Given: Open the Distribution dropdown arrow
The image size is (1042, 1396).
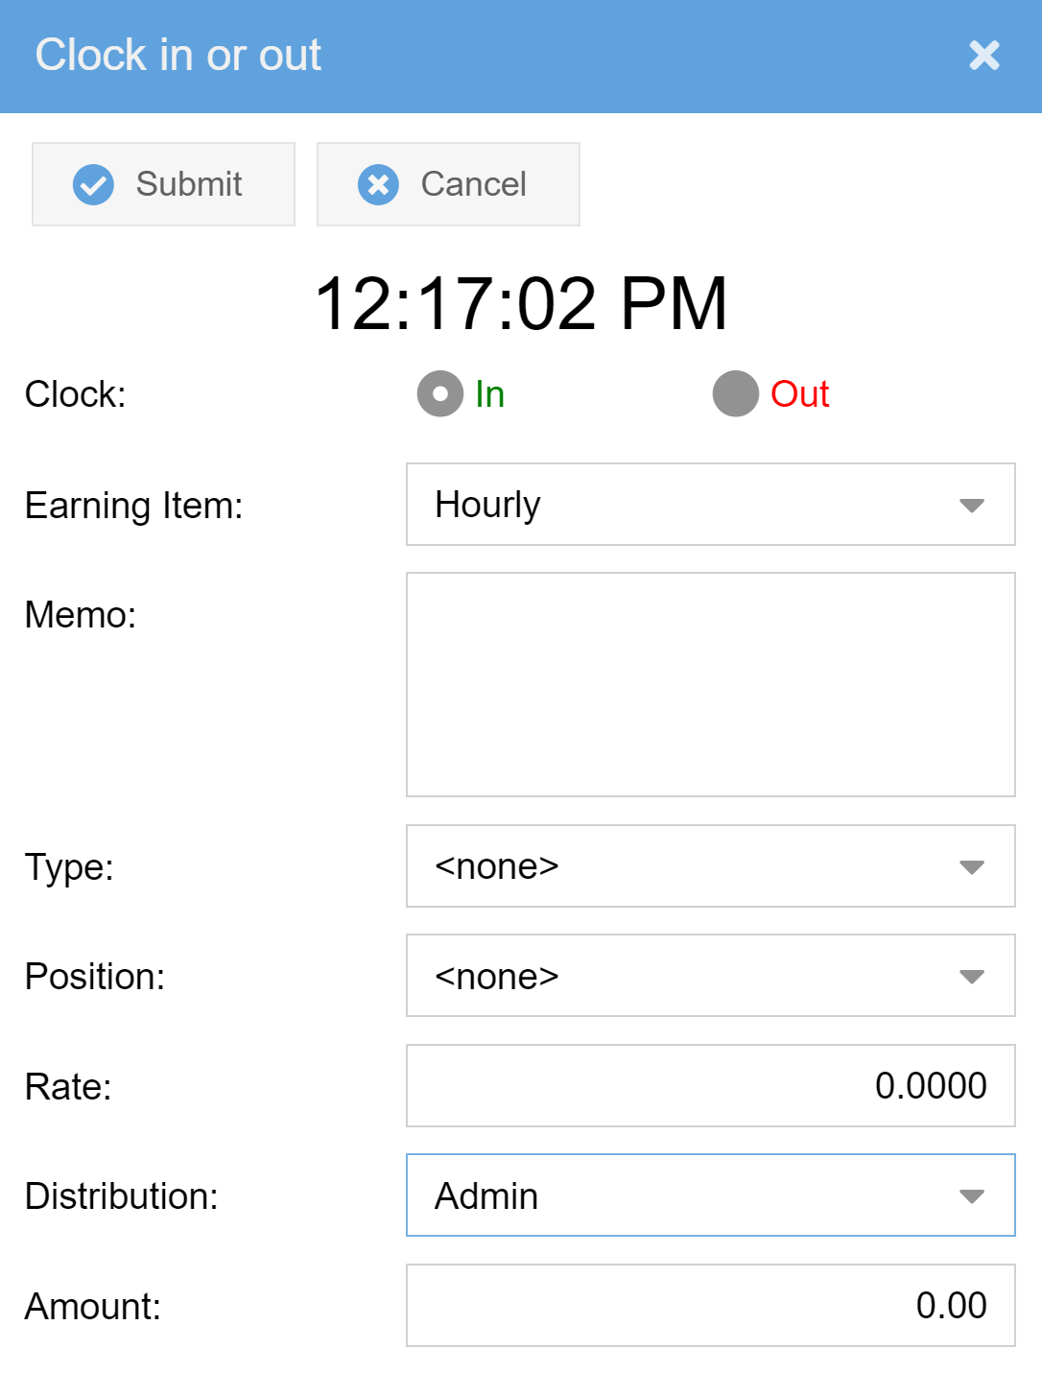Looking at the screenshot, I should pyautogui.click(x=972, y=1196).
